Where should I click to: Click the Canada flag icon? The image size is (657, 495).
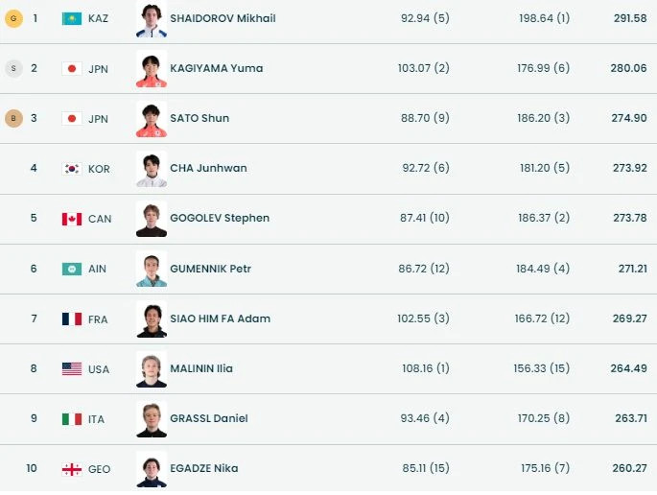point(72,219)
